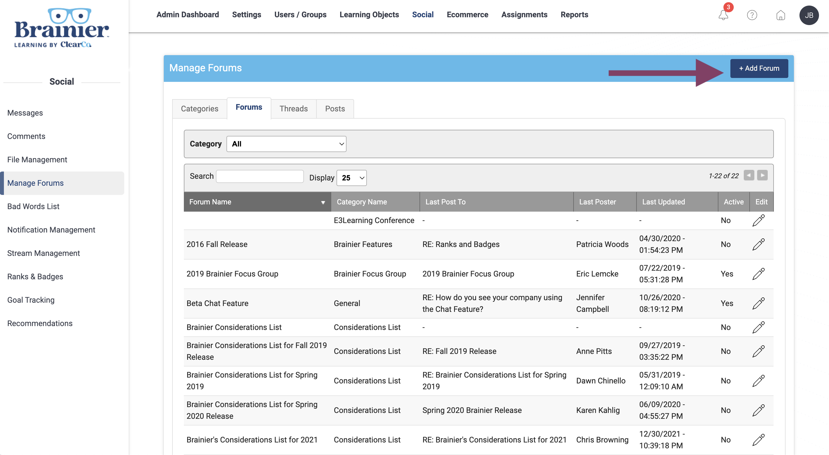Edit Brainier's Considerations List for 2021
Screen dimensions: 829x455
(758, 440)
